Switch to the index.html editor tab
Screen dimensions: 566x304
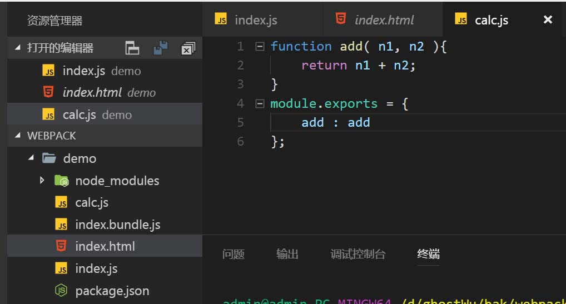tap(383, 19)
